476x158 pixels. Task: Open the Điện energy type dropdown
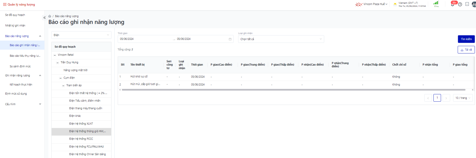pos(81,35)
